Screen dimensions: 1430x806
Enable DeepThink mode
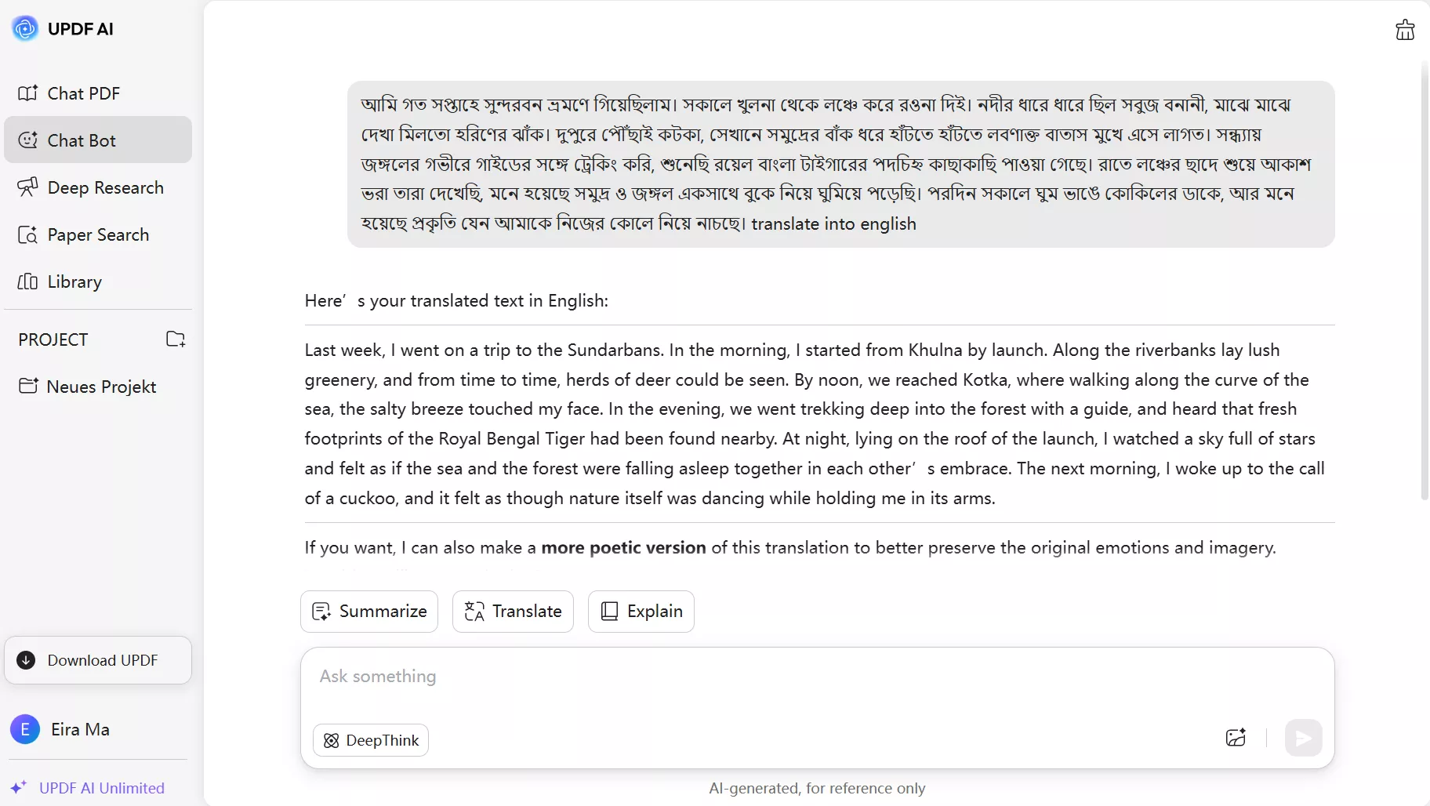coord(371,739)
